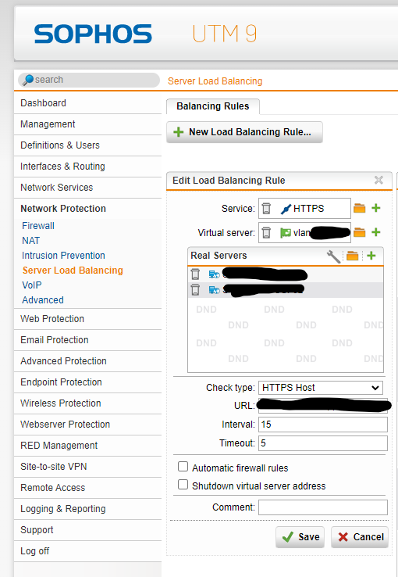Remove second real server via trash icon
This screenshot has height=577, width=398.
coord(195,290)
